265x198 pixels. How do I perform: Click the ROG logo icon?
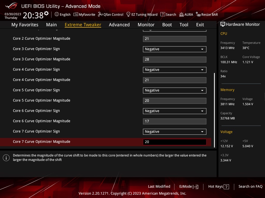pyautogui.click(x=11, y=6)
